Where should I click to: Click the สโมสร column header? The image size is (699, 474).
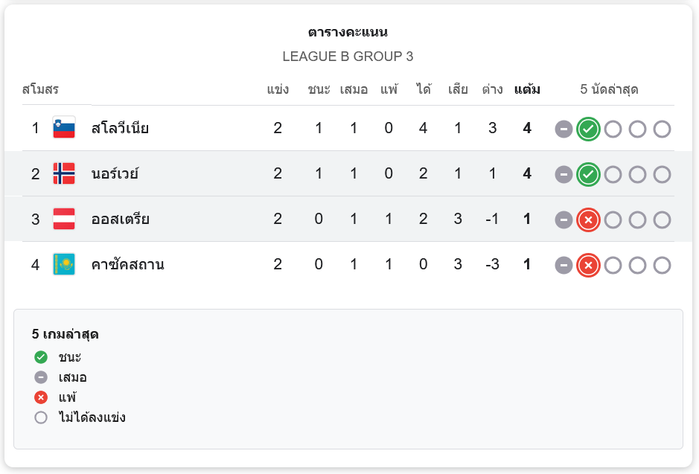pyautogui.click(x=40, y=89)
